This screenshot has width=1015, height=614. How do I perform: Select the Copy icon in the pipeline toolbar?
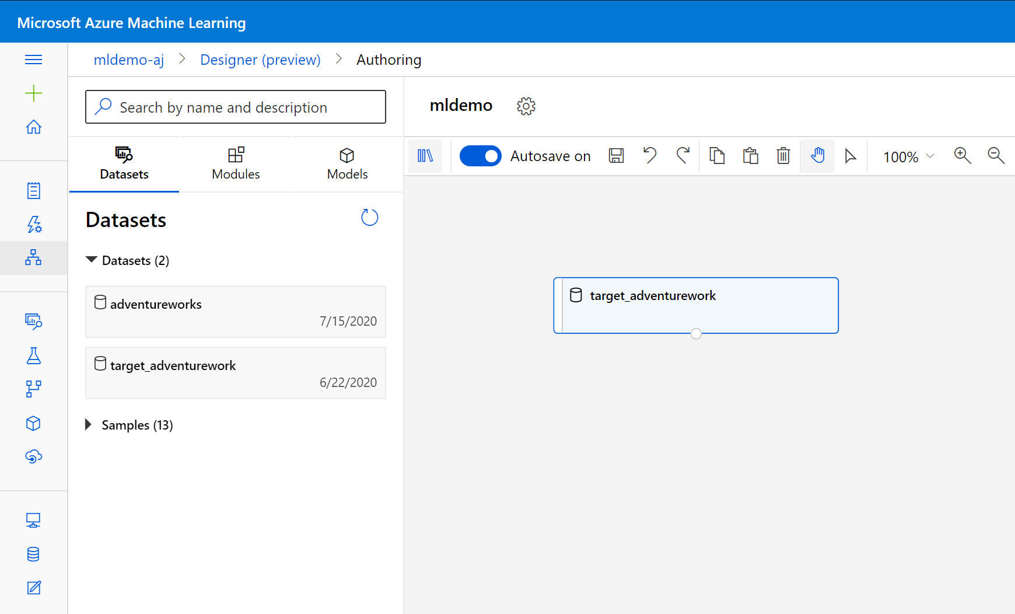coord(717,156)
